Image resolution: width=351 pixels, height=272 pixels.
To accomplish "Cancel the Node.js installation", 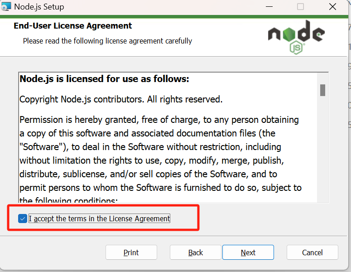I will pyautogui.click(x=312, y=253).
